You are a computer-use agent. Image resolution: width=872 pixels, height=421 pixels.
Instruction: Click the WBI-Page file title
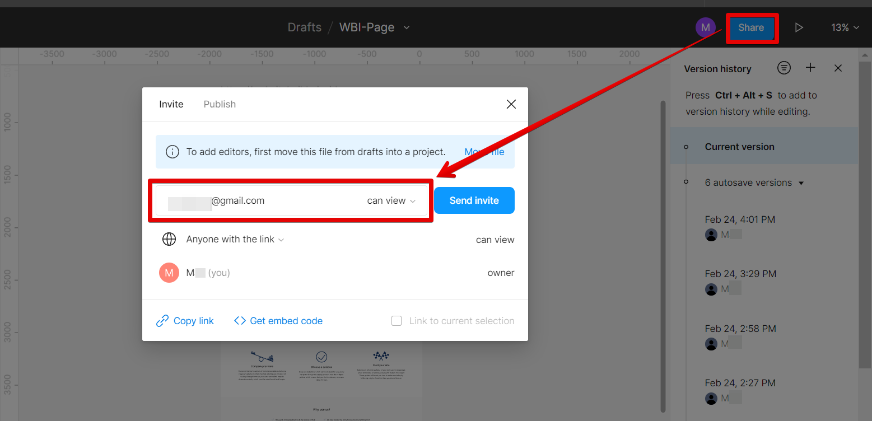pyautogui.click(x=367, y=27)
